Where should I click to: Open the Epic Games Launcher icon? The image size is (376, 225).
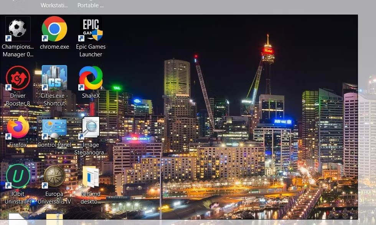pyautogui.click(x=91, y=29)
